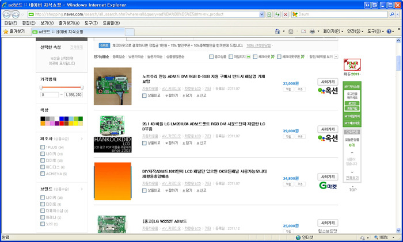This screenshot has width=403, height=242.
Task: Open the 편집(E) menu
Action: coord(29,23)
